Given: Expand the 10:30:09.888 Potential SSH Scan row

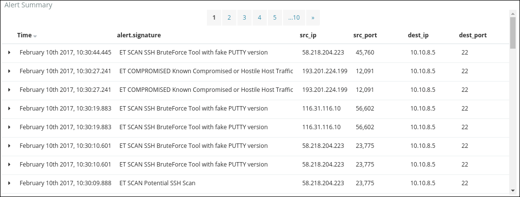Looking at the screenshot, I should [x=9, y=183].
